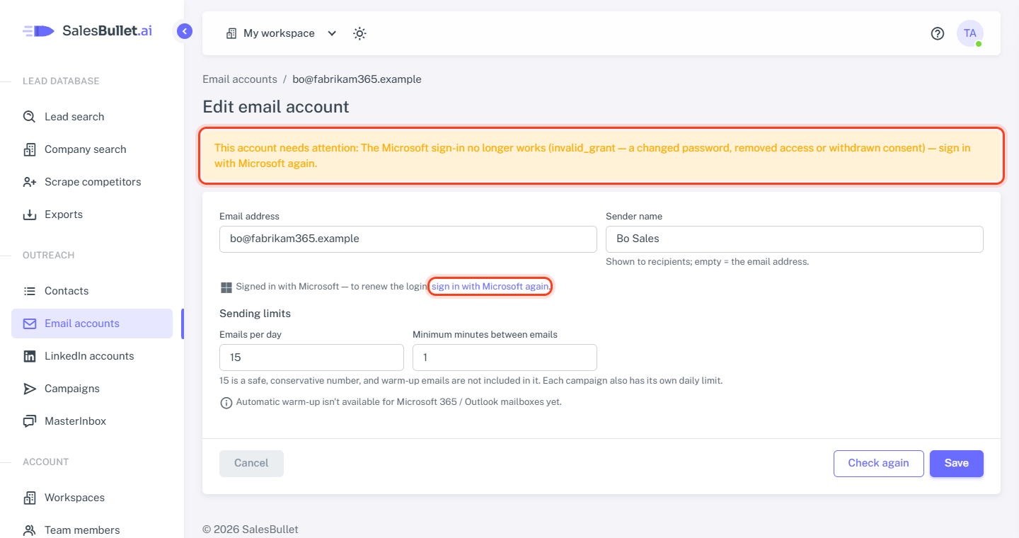Open the help question mark icon
The image size is (1019, 538).
(938, 33)
